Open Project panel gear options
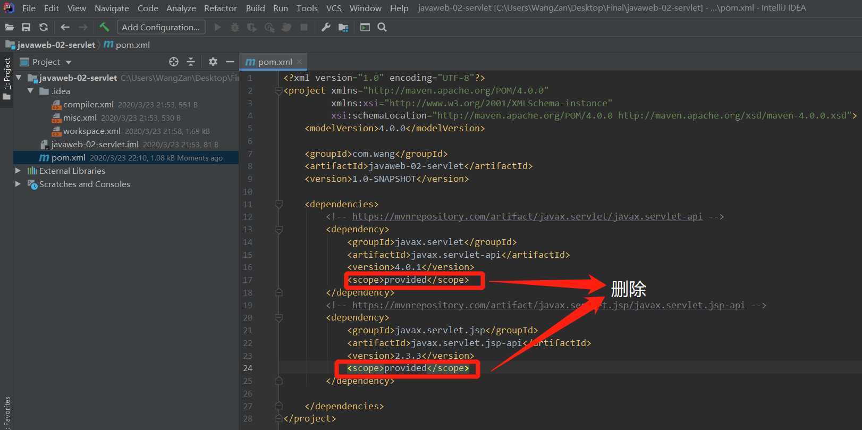Viewport: 862px width, 430px height. tap(213, 62)
